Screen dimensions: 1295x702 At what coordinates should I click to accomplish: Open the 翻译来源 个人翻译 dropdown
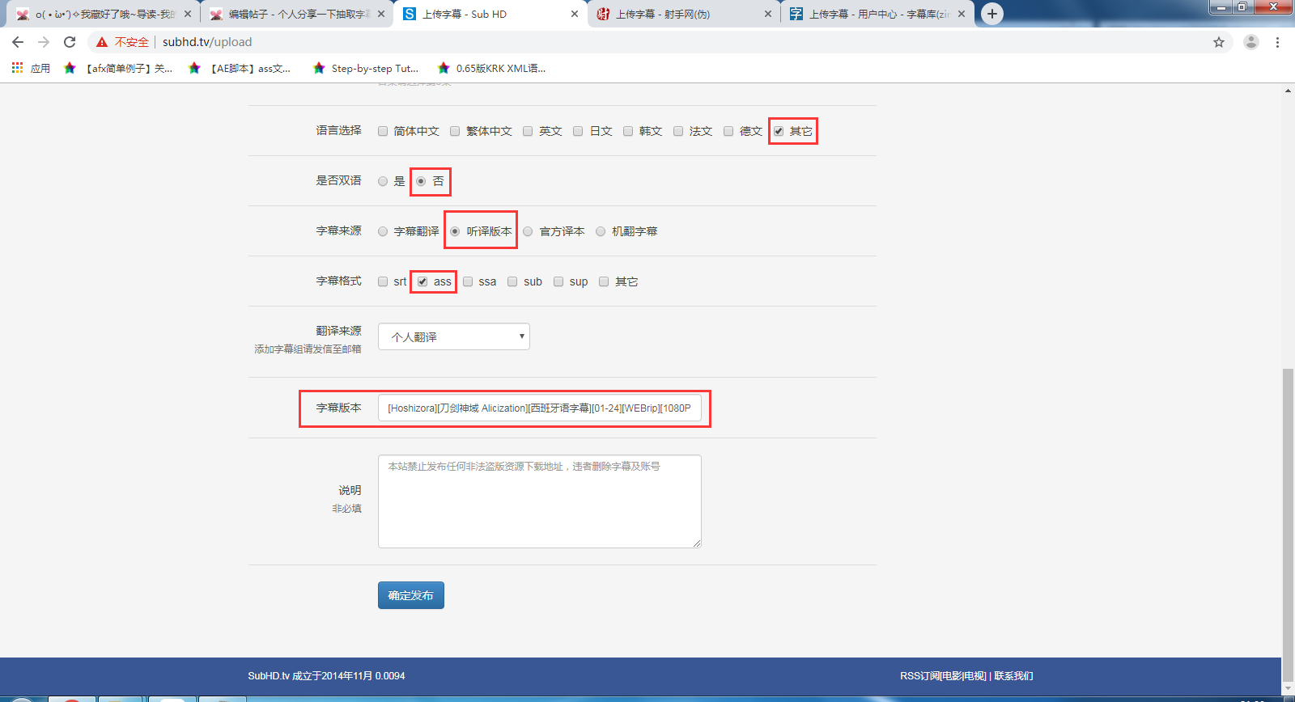(x=454, y=336)
